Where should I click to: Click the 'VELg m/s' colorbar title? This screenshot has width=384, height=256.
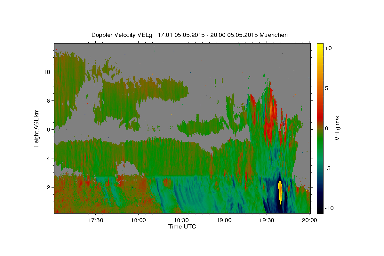337,128
